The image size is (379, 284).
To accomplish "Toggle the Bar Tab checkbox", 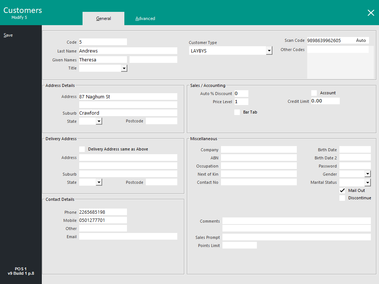I will click(237, 112).
